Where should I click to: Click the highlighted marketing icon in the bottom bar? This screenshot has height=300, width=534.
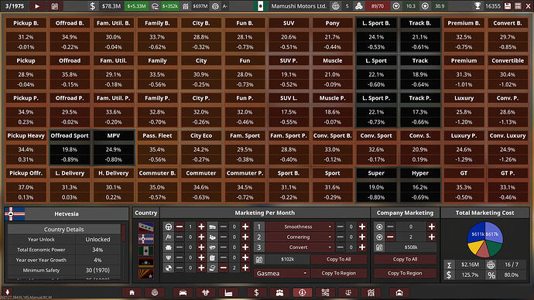point(303,292)
